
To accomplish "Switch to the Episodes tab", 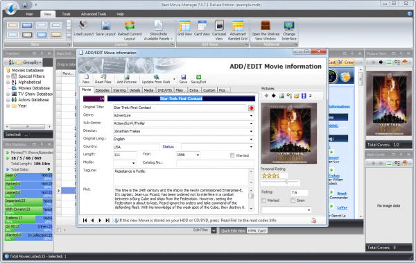I will [102, 90].
